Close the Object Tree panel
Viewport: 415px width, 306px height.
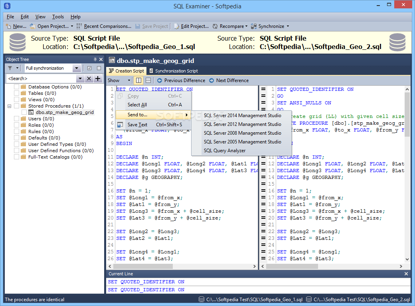101,59
